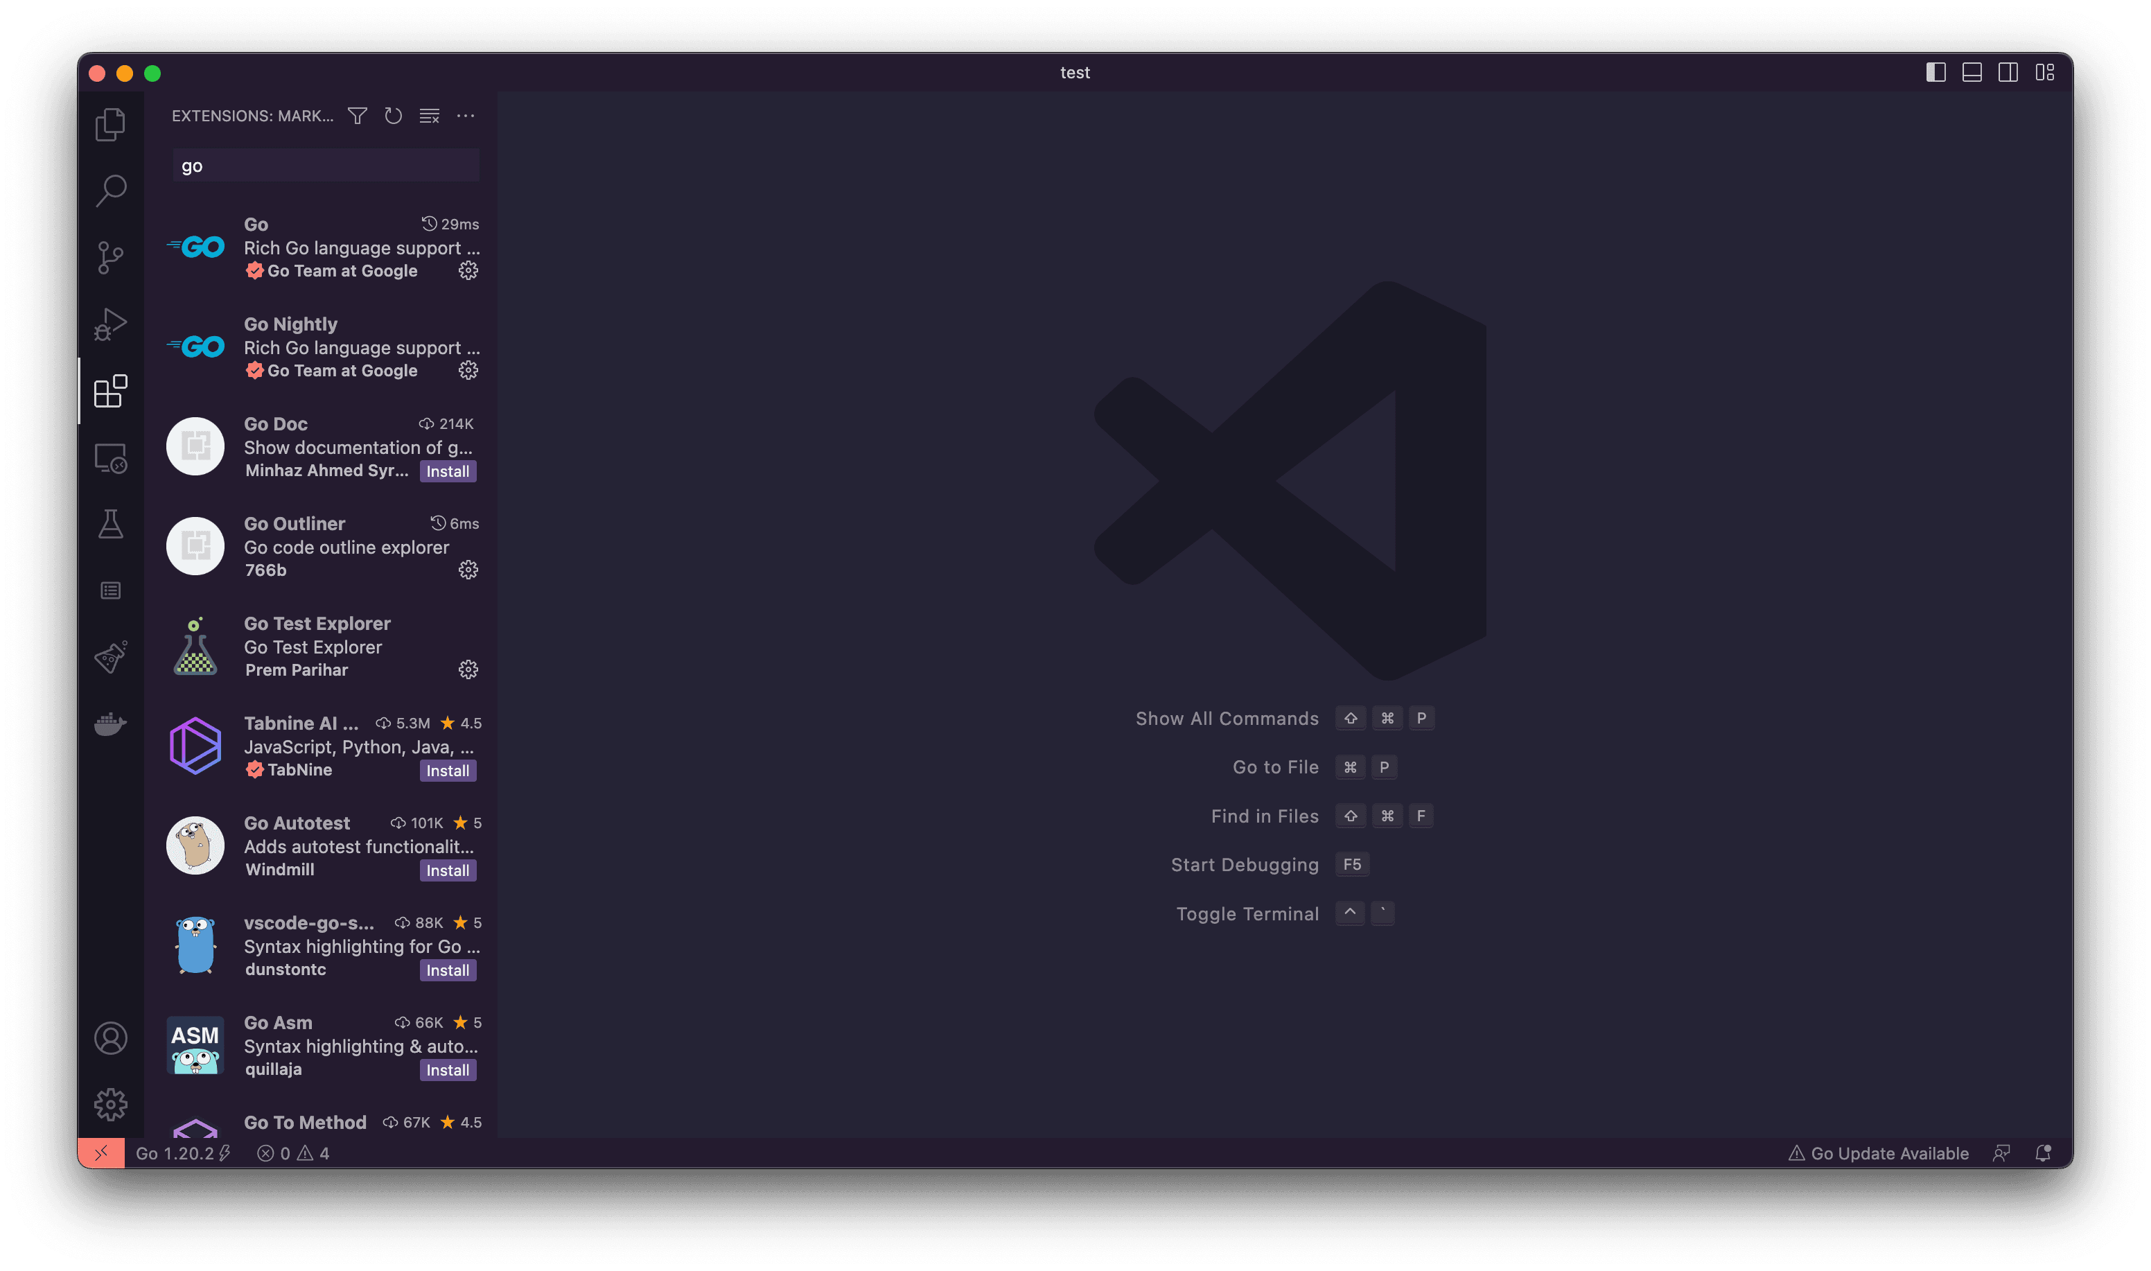Screen dimensions: 2151x1271
Task: Click 'Toggle Terminal' shortcut hint
Action: (x=1285, y=914)
